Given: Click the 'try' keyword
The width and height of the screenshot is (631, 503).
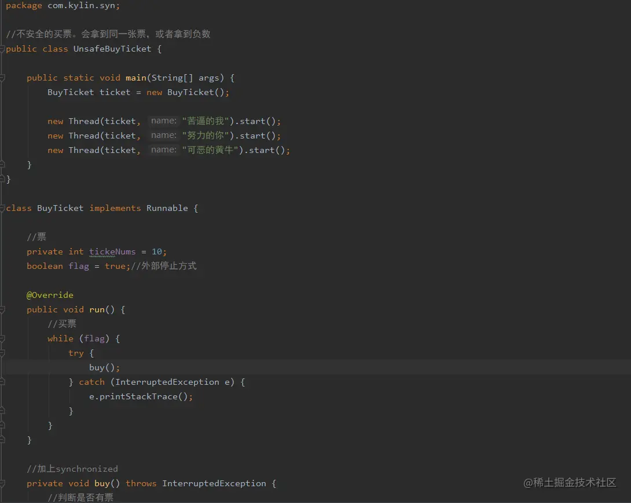Looking at the screenshot, I should 76,353.
